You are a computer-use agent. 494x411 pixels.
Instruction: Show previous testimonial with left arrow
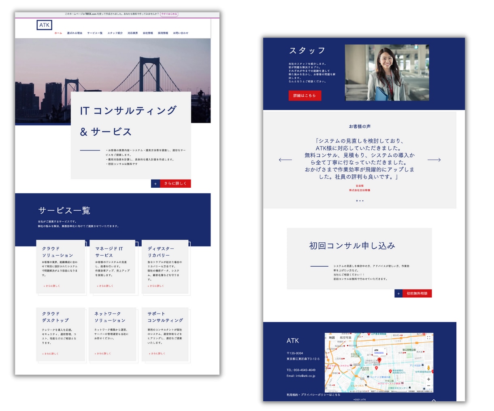[285, 160]
